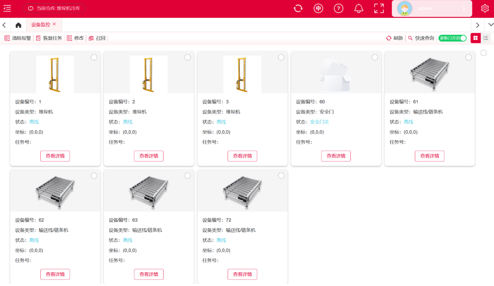Click the 清除报警 toolbar button
The image size is (494, 286).
pyautogui.click(x=18, y=38)
